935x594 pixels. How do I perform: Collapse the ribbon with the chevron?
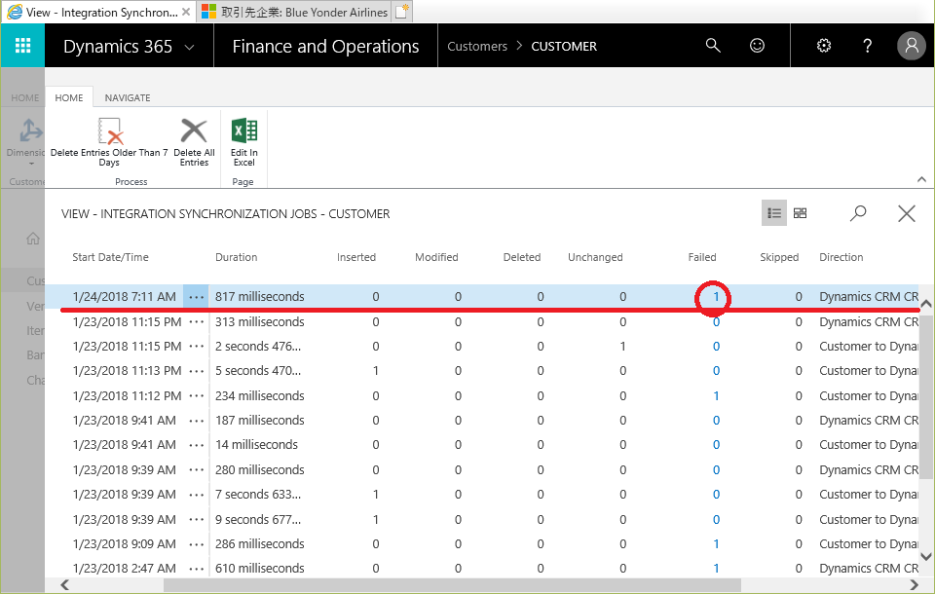921,179
